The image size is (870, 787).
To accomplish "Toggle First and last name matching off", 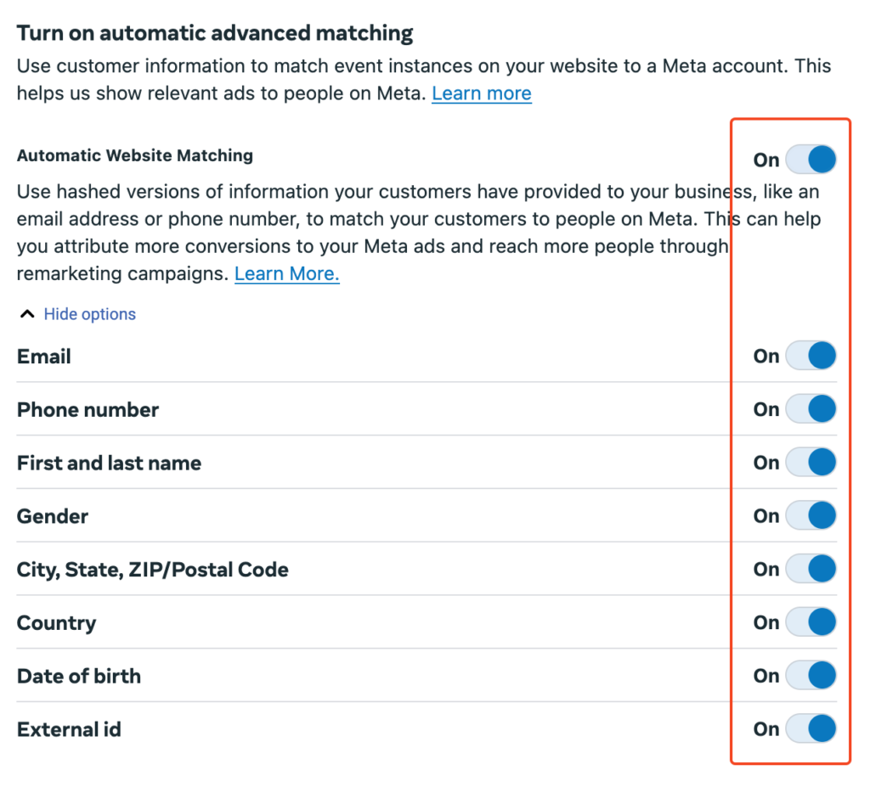I will point(811,463).
